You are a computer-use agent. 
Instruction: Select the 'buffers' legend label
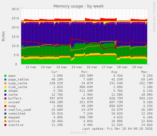point(15,98)
